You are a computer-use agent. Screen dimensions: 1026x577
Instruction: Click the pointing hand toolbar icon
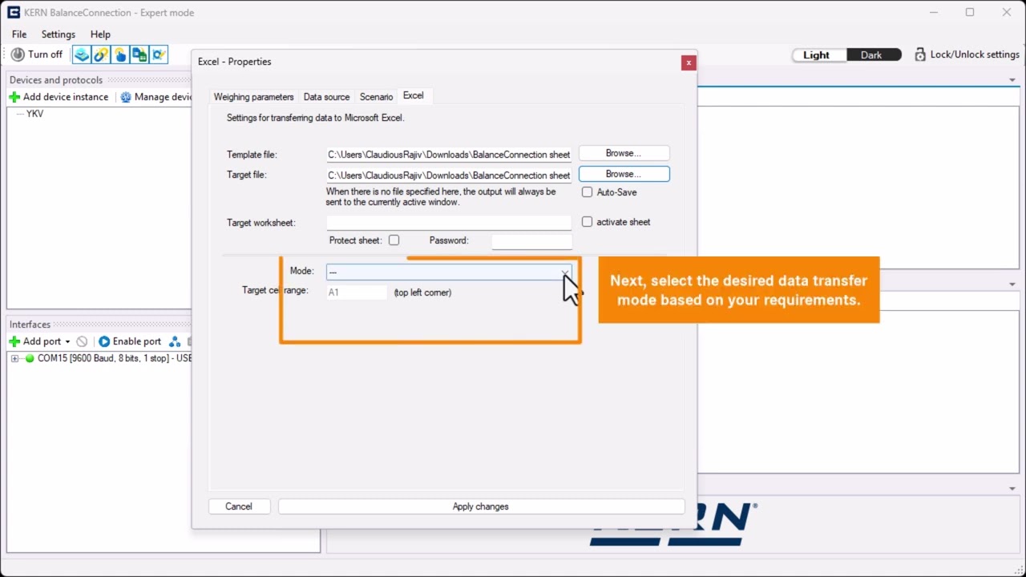(x=120, y=54)
